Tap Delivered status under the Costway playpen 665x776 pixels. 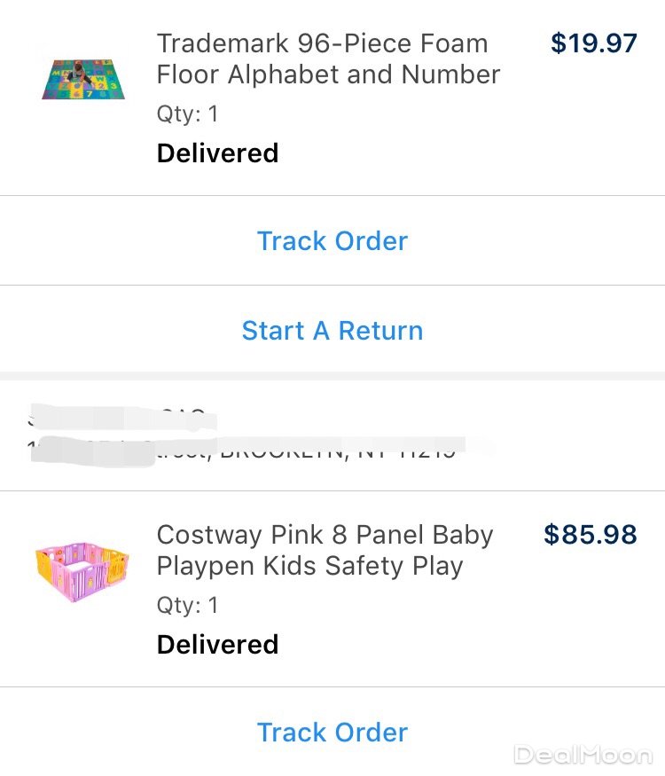pos(217,645)
